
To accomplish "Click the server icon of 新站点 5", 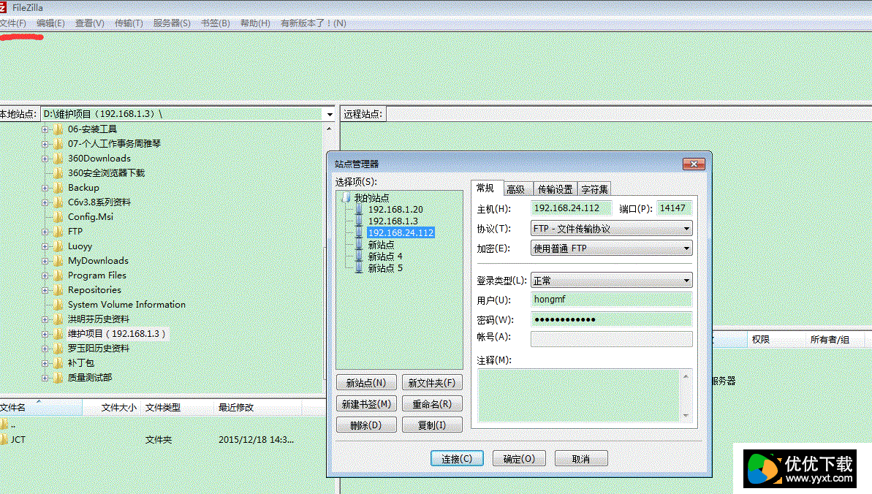I will click(360, 268).
